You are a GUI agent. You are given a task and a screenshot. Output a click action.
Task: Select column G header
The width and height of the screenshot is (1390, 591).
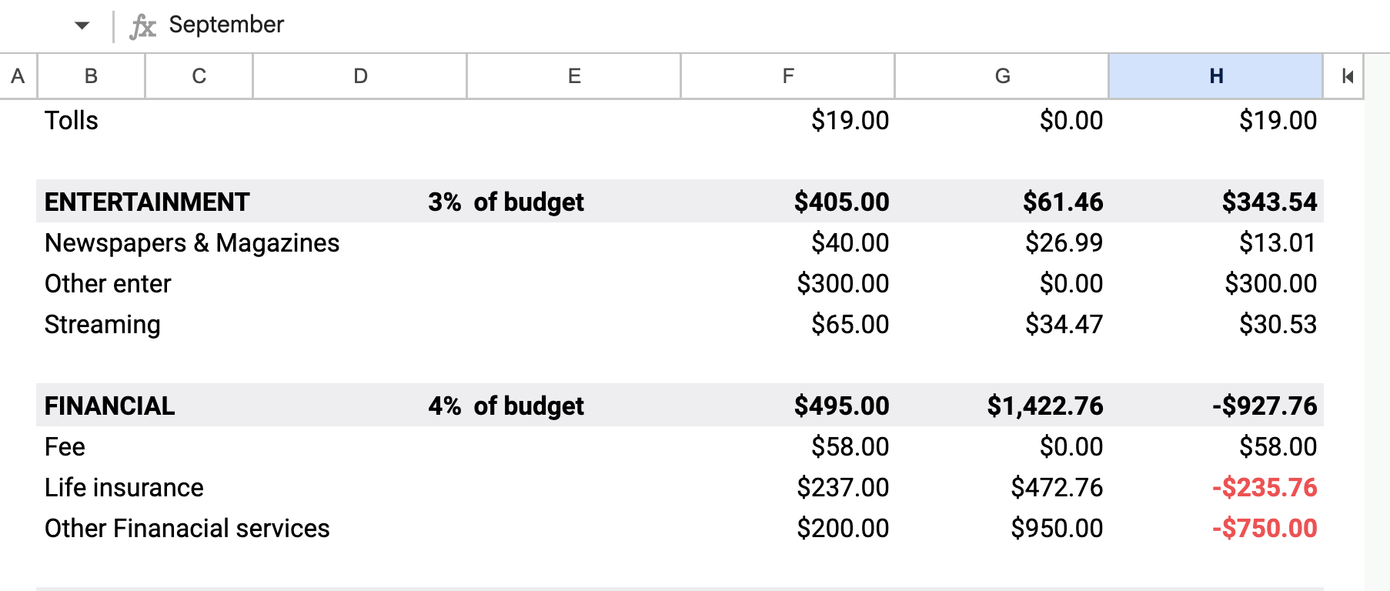pyautogui.click(x=1002, y=76)
